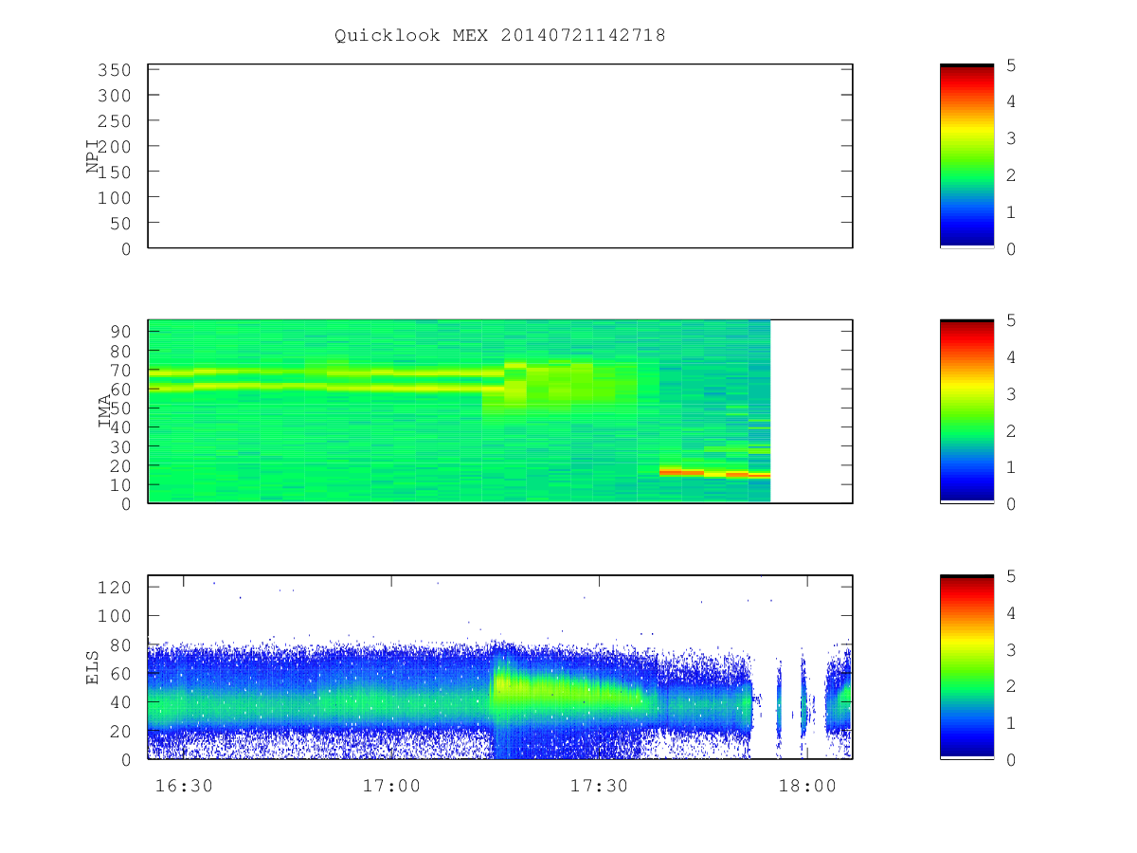The image size is (1137, 853).
Task: Click the 1 label on NPI color bar
Action: [x=1011, y=212]
